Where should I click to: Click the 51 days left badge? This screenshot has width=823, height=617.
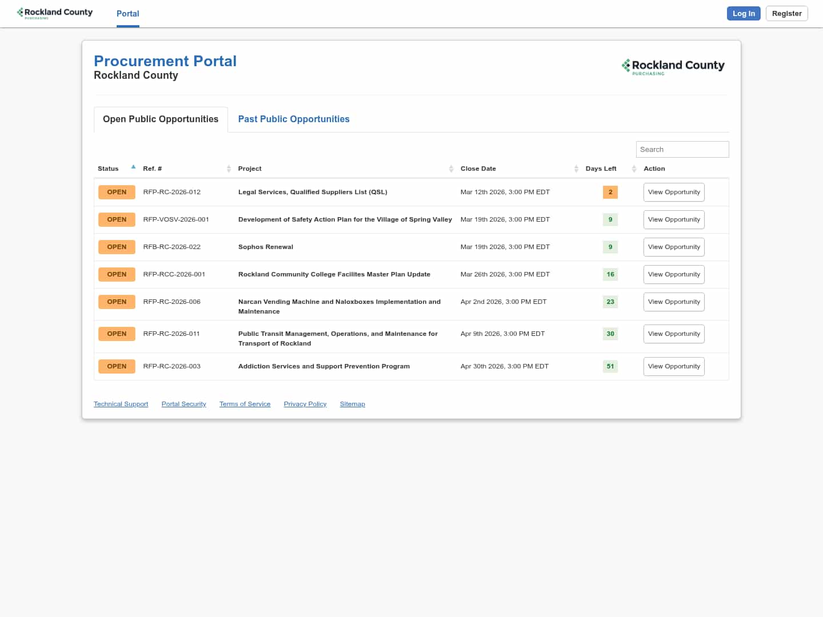(x=610, y=366)
